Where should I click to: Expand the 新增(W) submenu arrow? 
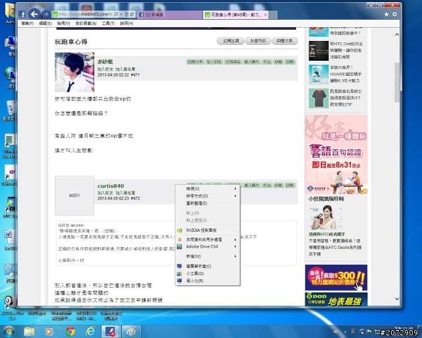[x=235, y=256]
